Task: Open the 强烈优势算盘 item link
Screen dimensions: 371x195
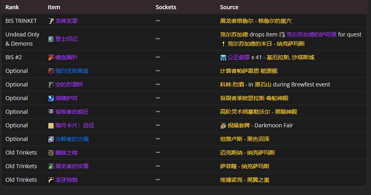Action: 72,71
